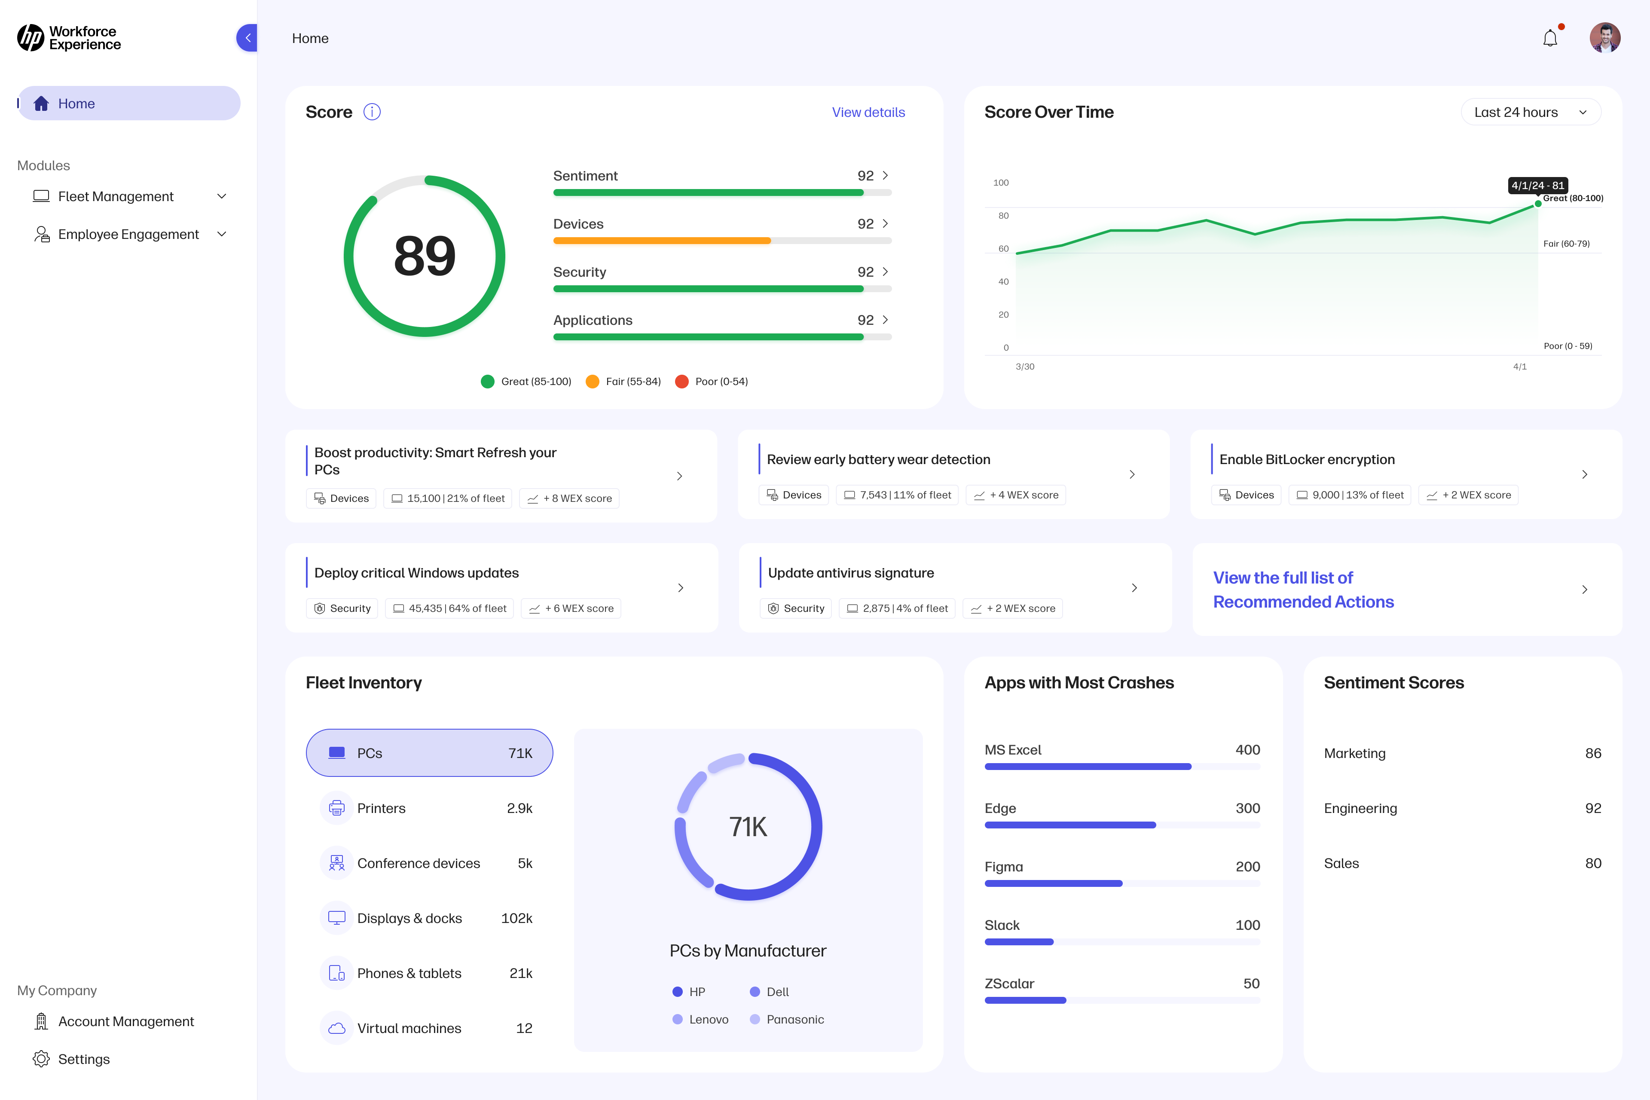1650x1100 pixels.
Task: Click the Displays & docks monitor icon
Action: 337,918
